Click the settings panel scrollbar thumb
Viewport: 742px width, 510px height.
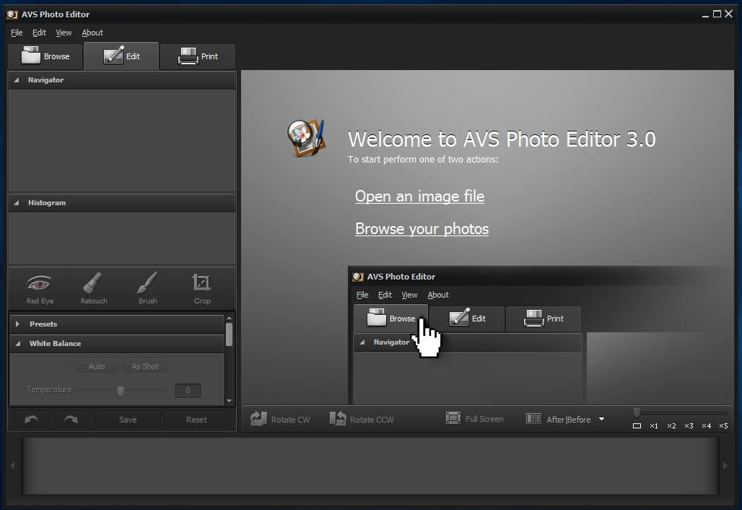tap(229, 334)
